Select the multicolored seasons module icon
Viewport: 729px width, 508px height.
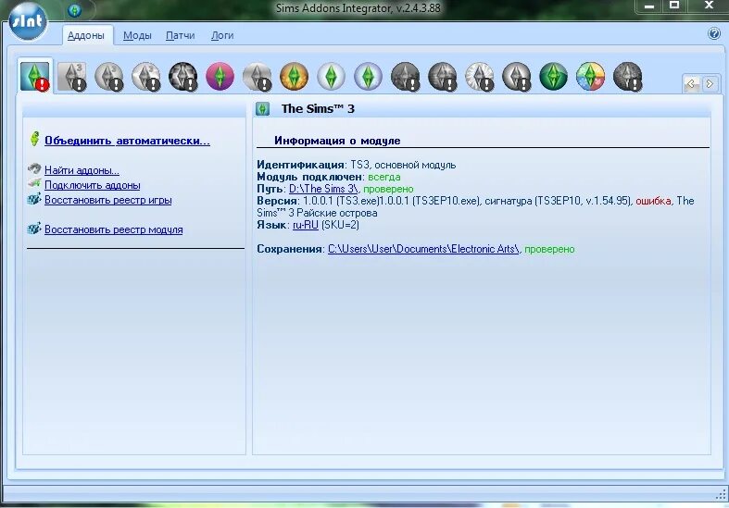590,76
